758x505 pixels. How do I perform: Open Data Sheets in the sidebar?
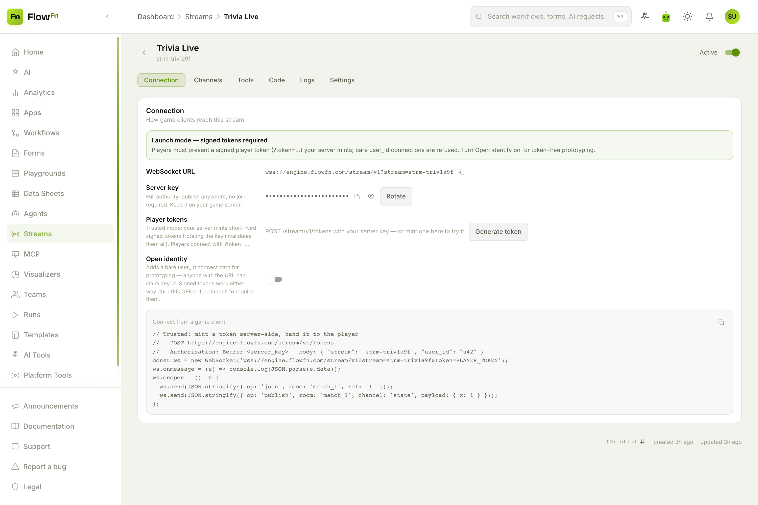tap(60, 193)
